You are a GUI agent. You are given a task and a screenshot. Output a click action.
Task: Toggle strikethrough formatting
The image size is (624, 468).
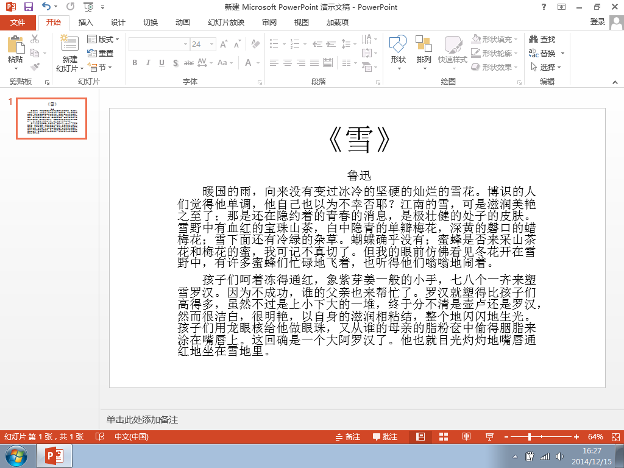pyautogui.click(x=189, y=63)
